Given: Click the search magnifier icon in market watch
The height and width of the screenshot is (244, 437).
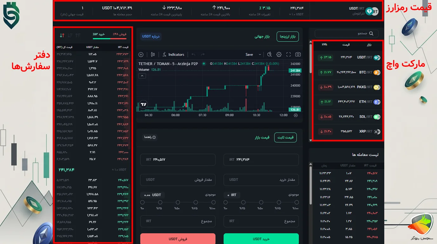Looking at the screenshot, I should pyautogui.click(x=371, y=33).
